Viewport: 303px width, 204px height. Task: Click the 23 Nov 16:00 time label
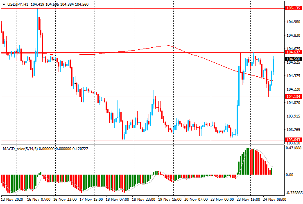[x=248, y=199]
